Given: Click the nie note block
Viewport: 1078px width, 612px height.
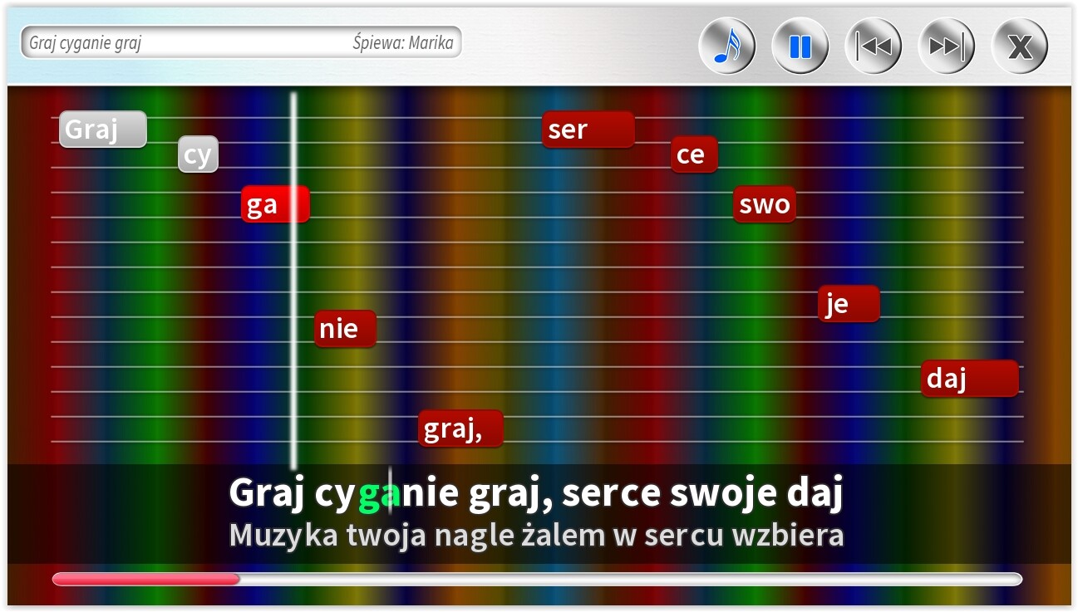Looking at the screenshot, I should (344, 328).
